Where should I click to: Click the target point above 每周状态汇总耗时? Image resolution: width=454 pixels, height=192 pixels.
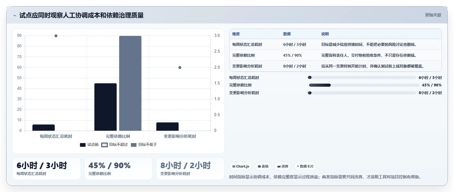(x=56, y=36)
